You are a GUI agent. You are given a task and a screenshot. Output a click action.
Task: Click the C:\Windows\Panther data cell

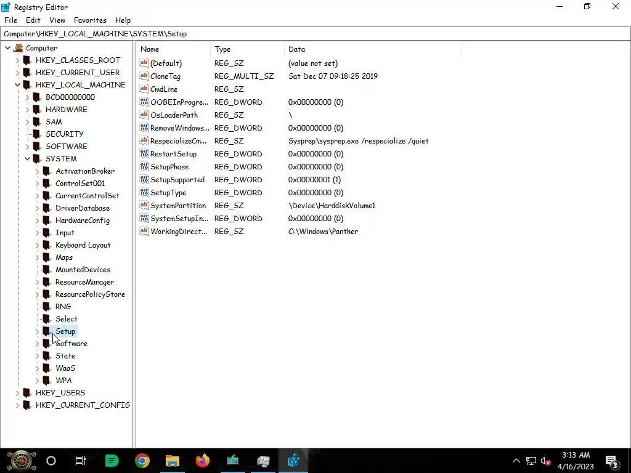tap(323, 232)
